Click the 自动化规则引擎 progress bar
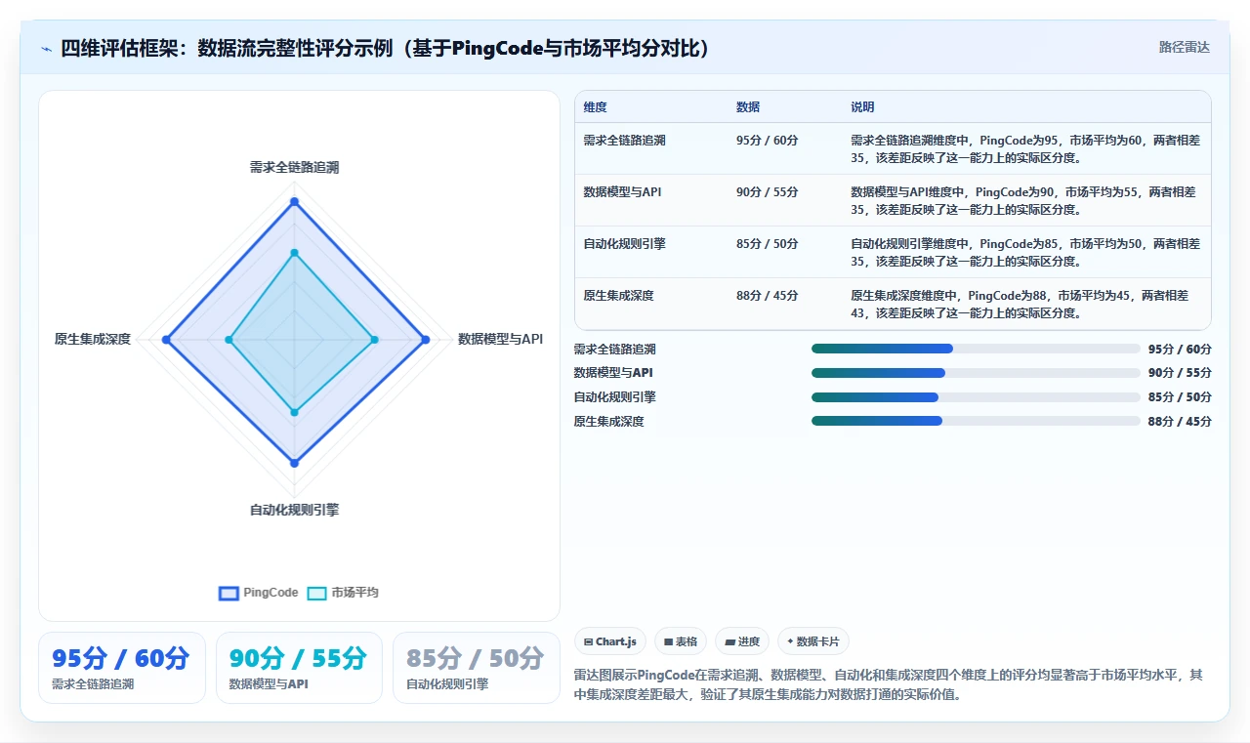This screenshot has width=1250, height=743. pos(976,397)
